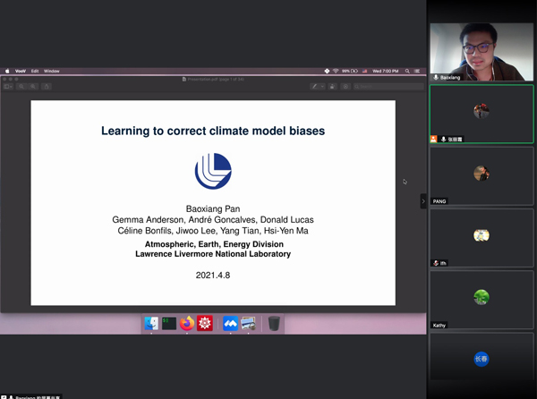The image size is (537, 399).
Task: Select Baoxiang's video thumbnail
Action: pos(482,52)
